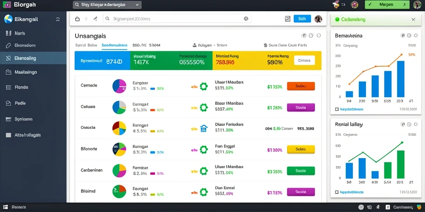Image resolution: width=425 pixels, height=212 pixels.
Task: Click the blue house icon in Osocla row
Action: 203,128
